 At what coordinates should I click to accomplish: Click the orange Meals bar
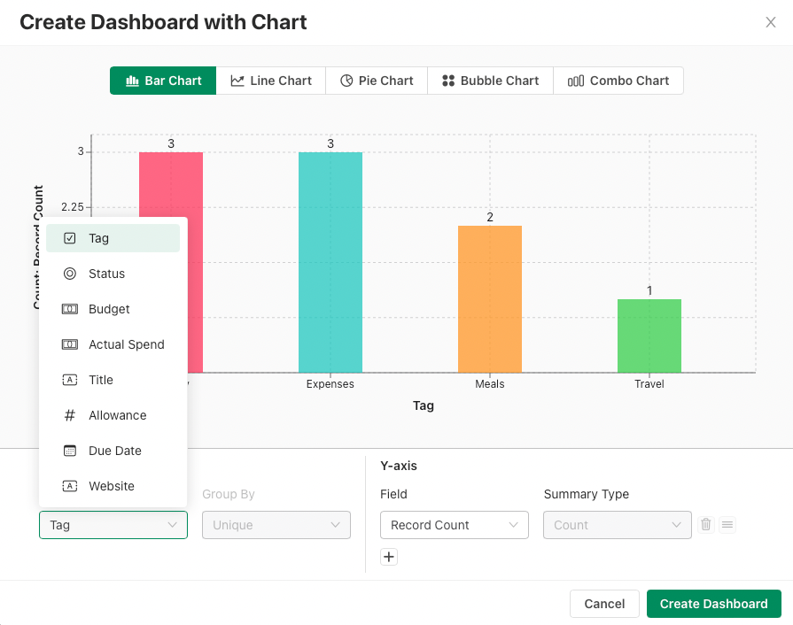click(490, 299)
